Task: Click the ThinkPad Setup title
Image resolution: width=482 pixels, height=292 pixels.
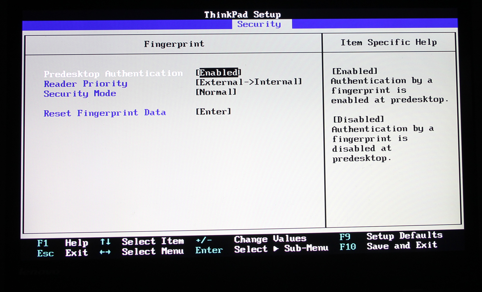Action: (x=242, y=14)
